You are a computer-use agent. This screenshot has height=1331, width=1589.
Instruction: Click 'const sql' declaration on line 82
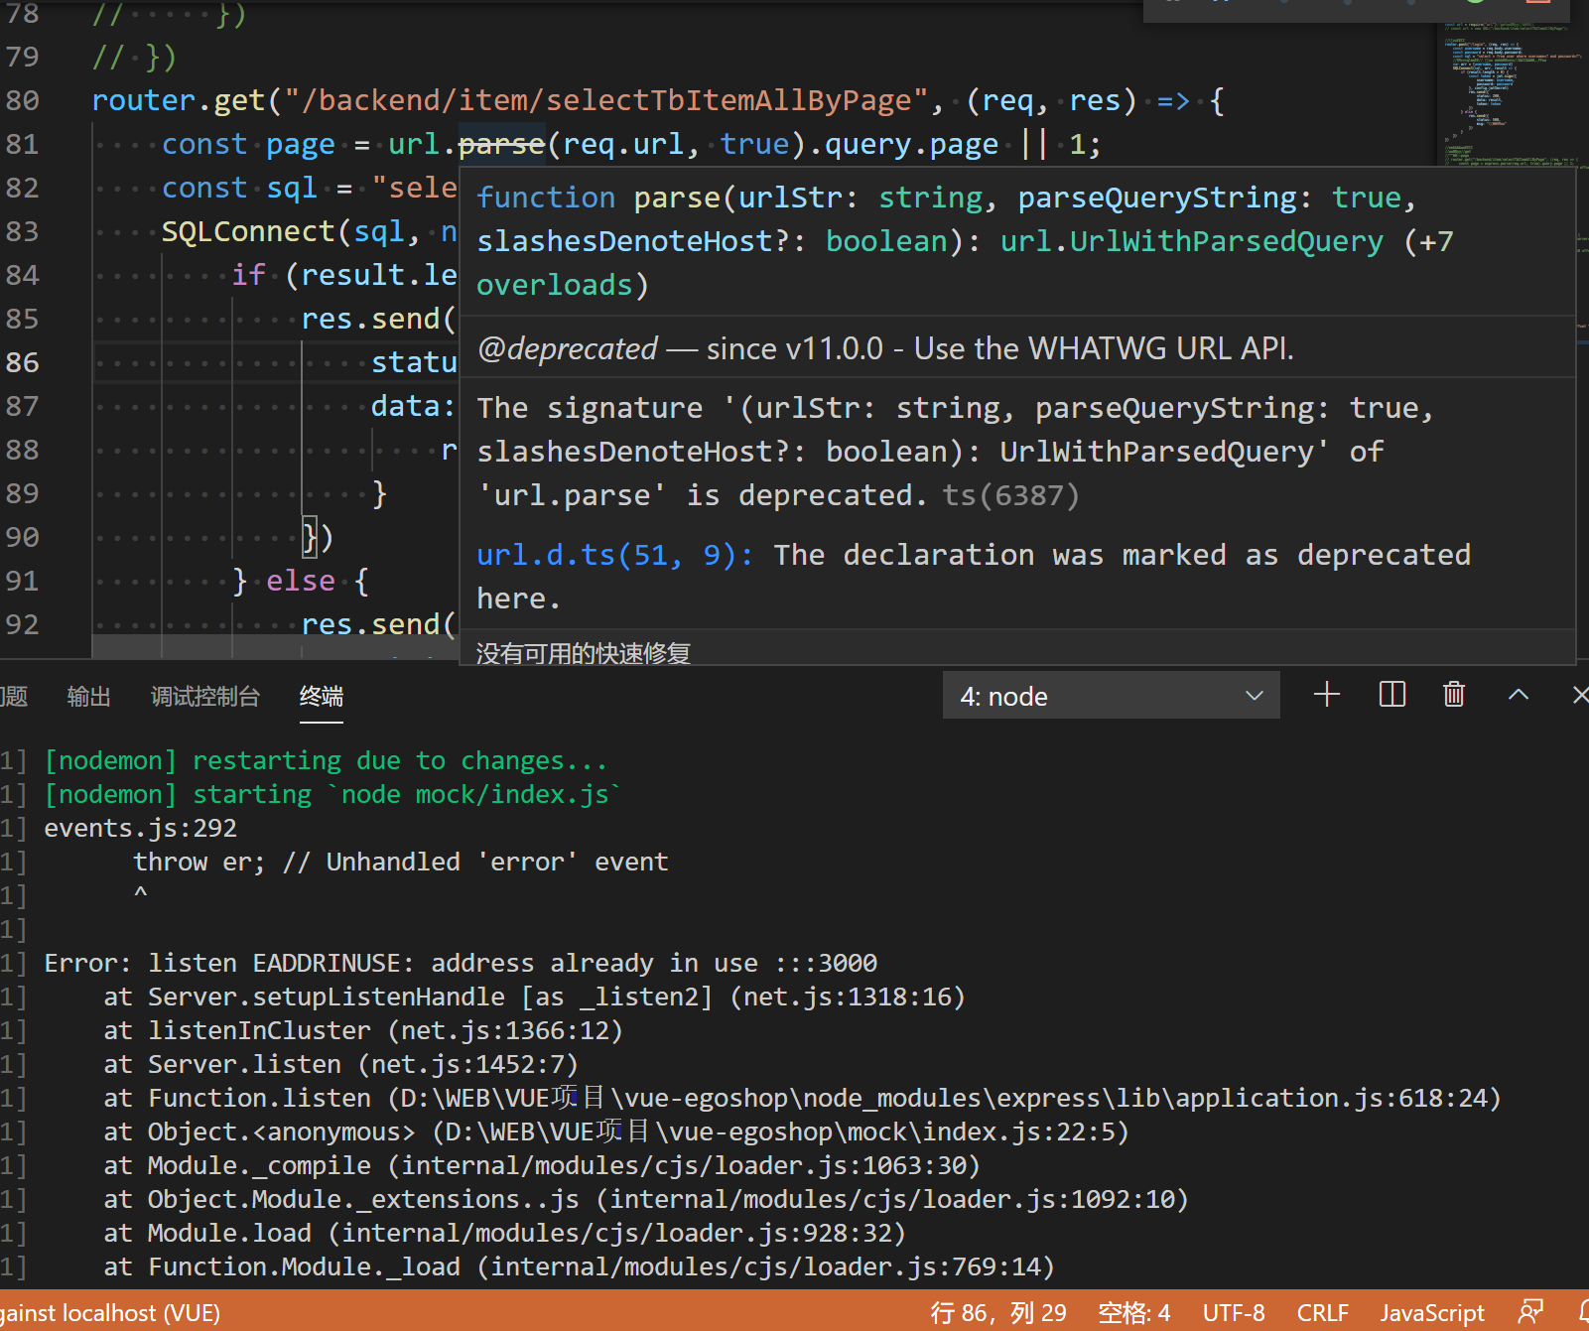coord(239,188)
